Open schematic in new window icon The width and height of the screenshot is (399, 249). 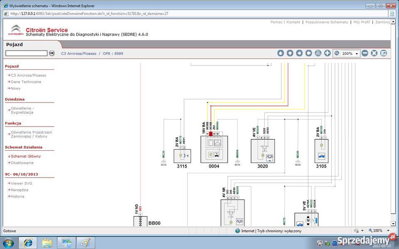click(x=384, y=53)
